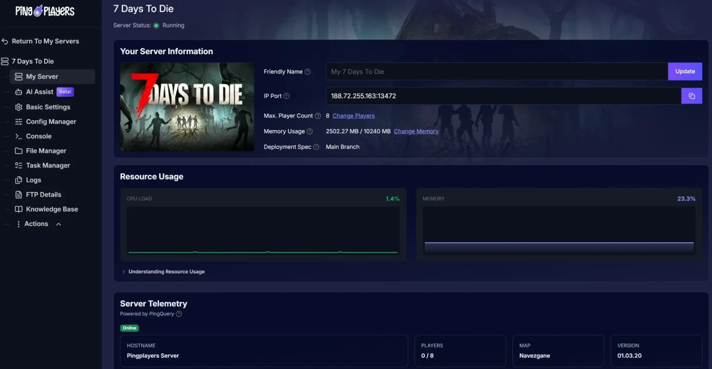The height and width of the screenshot is (369, 712).
Task: Click the 23.3% memory value
Action: [686, 199]
